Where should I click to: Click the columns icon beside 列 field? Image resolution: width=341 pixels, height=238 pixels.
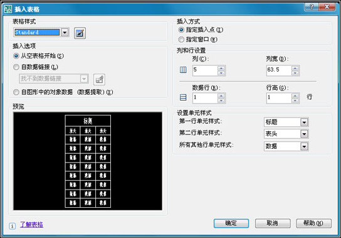[183, 70]
